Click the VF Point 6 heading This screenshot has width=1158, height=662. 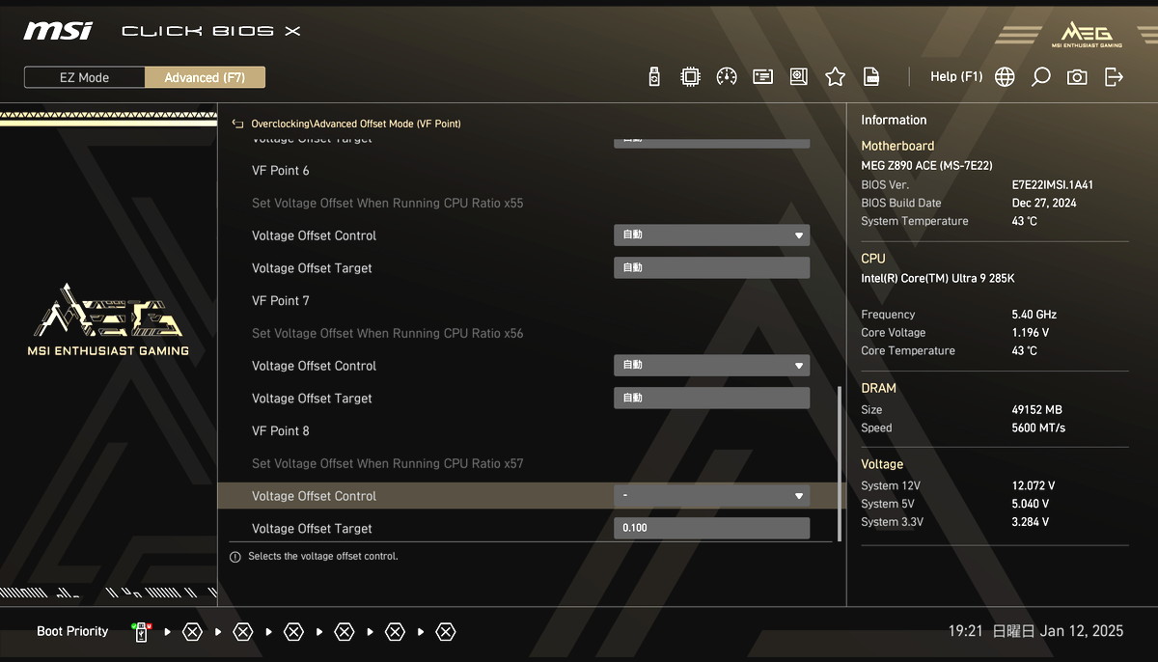tap(281, 171)
